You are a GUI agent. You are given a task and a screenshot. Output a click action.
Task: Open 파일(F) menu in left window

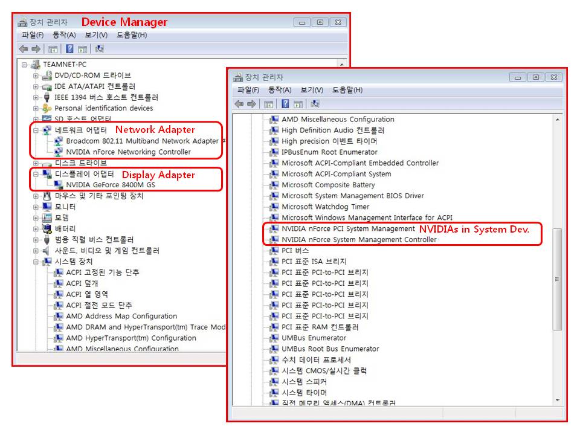click(x=33, y=35)
